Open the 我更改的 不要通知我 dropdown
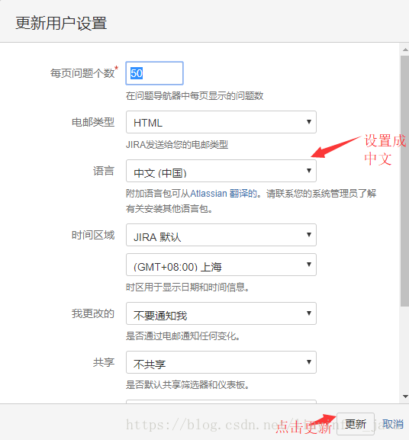The image size is (409, 440). [221, 313]
